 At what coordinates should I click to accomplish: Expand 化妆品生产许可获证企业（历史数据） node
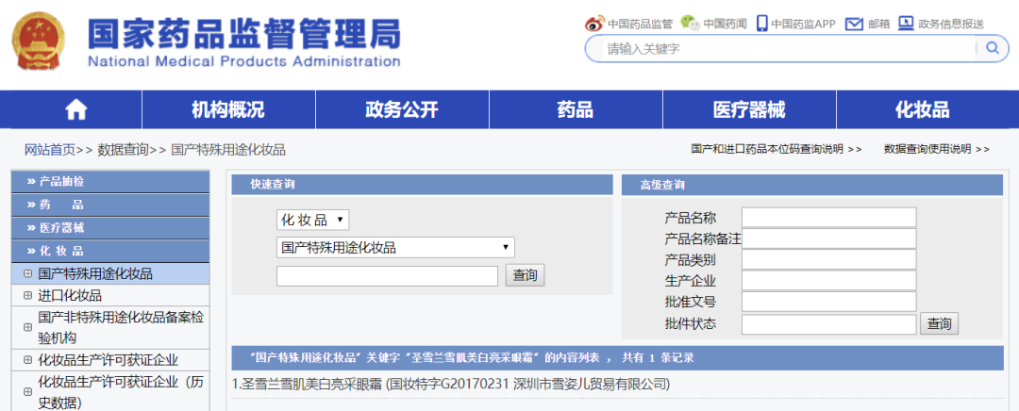click(x=27, y=392)
